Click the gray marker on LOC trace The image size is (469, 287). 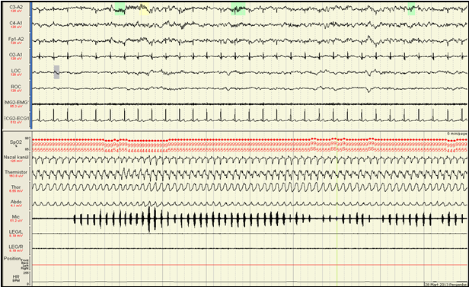tap(56, 72)
